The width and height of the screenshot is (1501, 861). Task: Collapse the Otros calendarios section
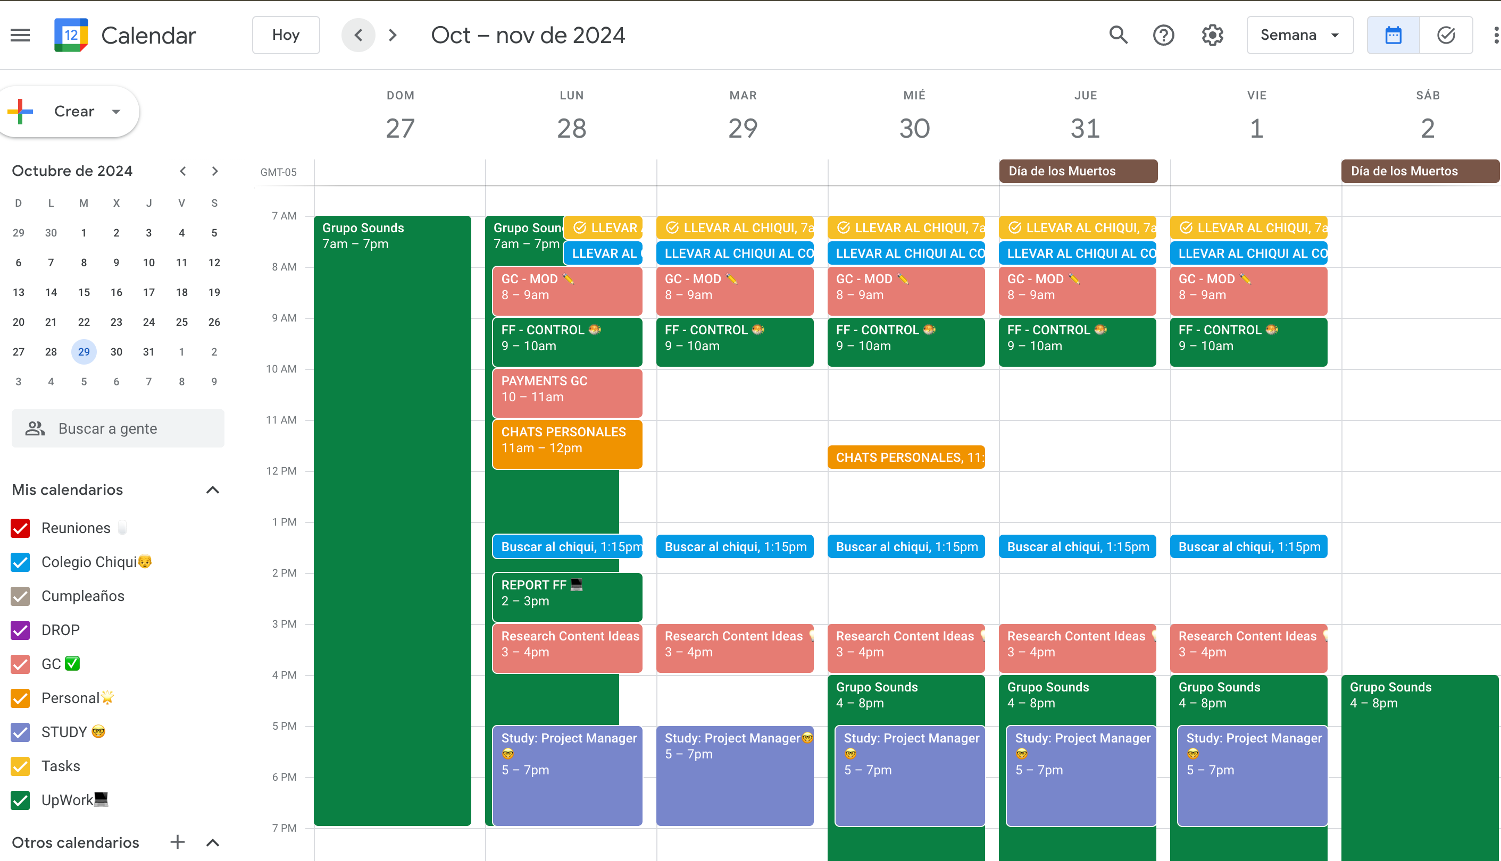point(213,842)
